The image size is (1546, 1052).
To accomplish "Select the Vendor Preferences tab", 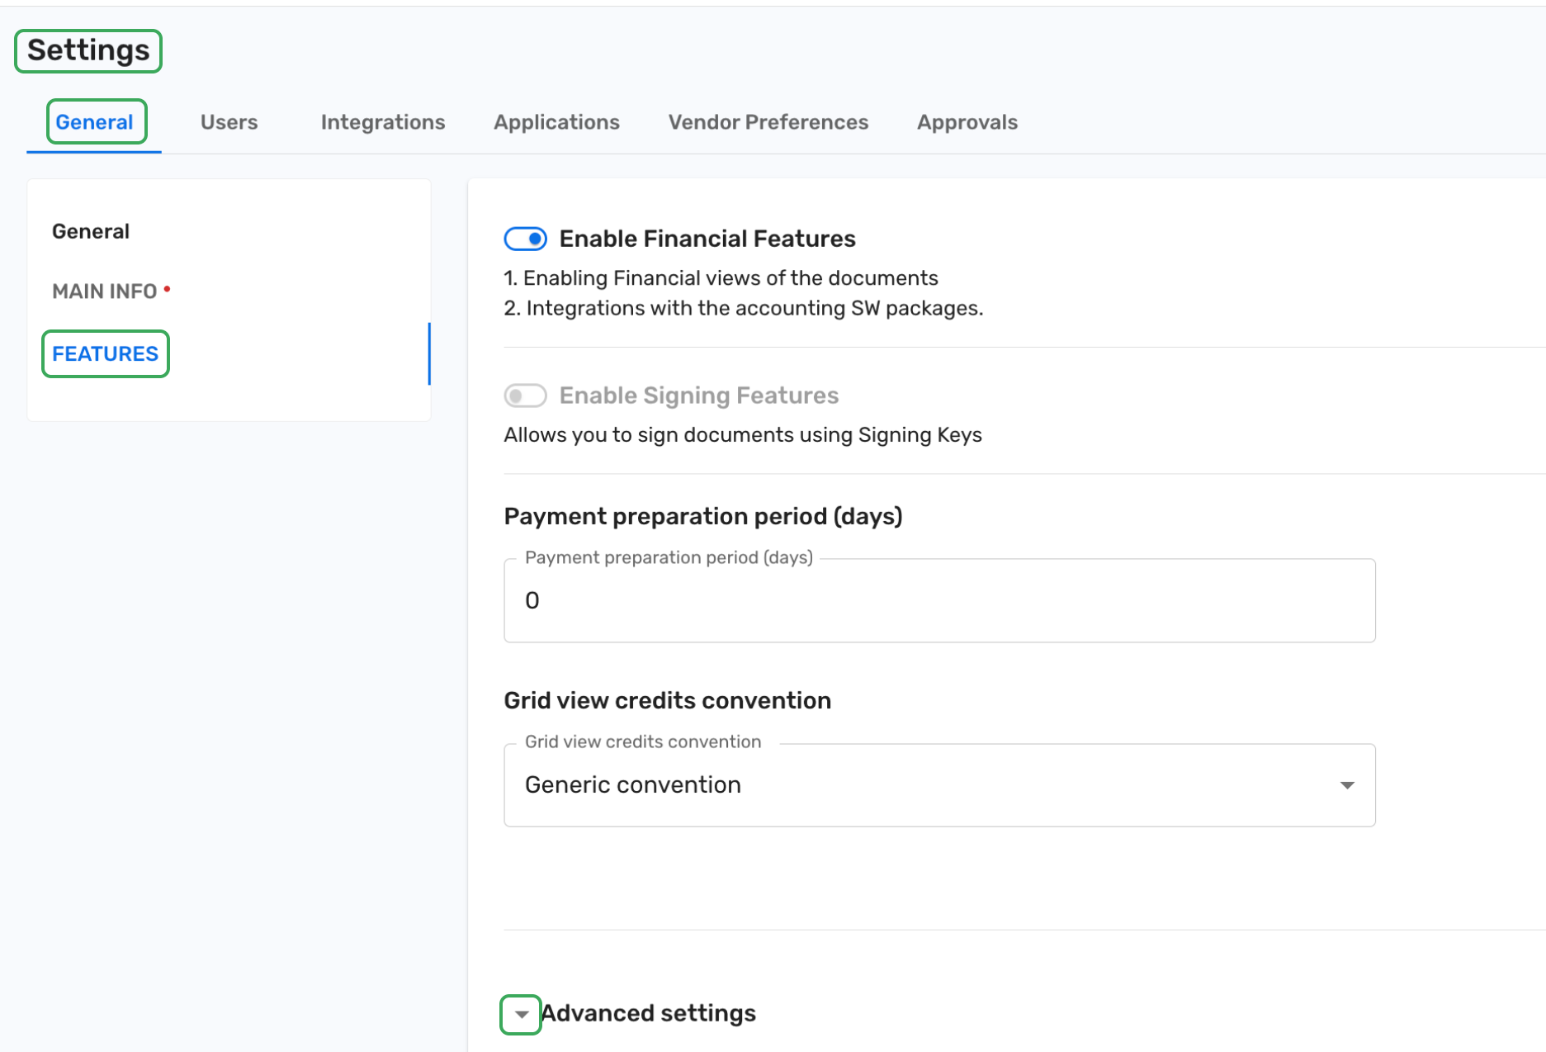I will (768, 122).
